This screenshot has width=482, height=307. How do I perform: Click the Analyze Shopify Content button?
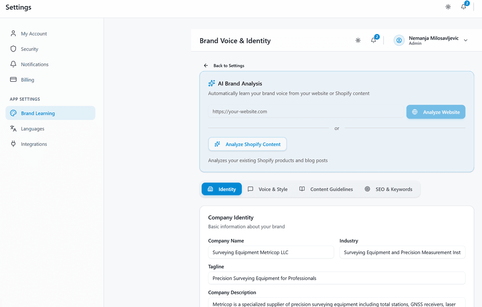point(247,144)
